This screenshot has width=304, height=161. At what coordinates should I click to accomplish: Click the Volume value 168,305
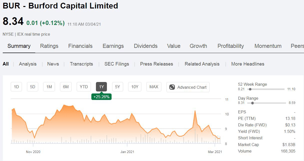click(x=288, y=151)
